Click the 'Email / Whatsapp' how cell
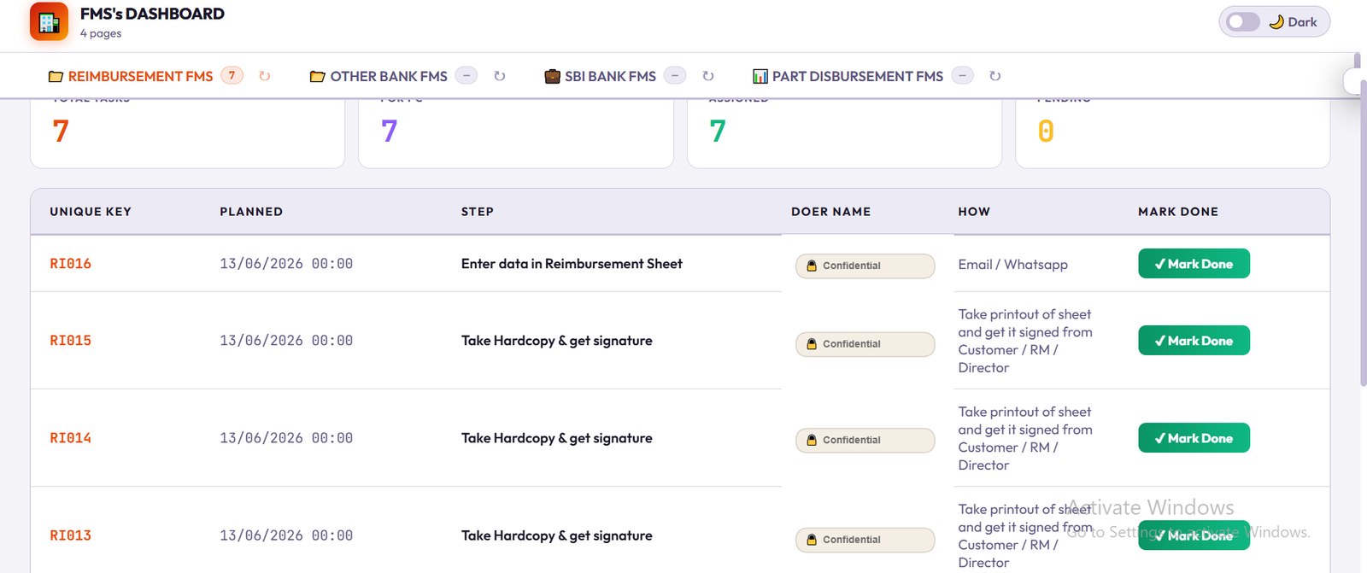 click(x=1012, y=265)
